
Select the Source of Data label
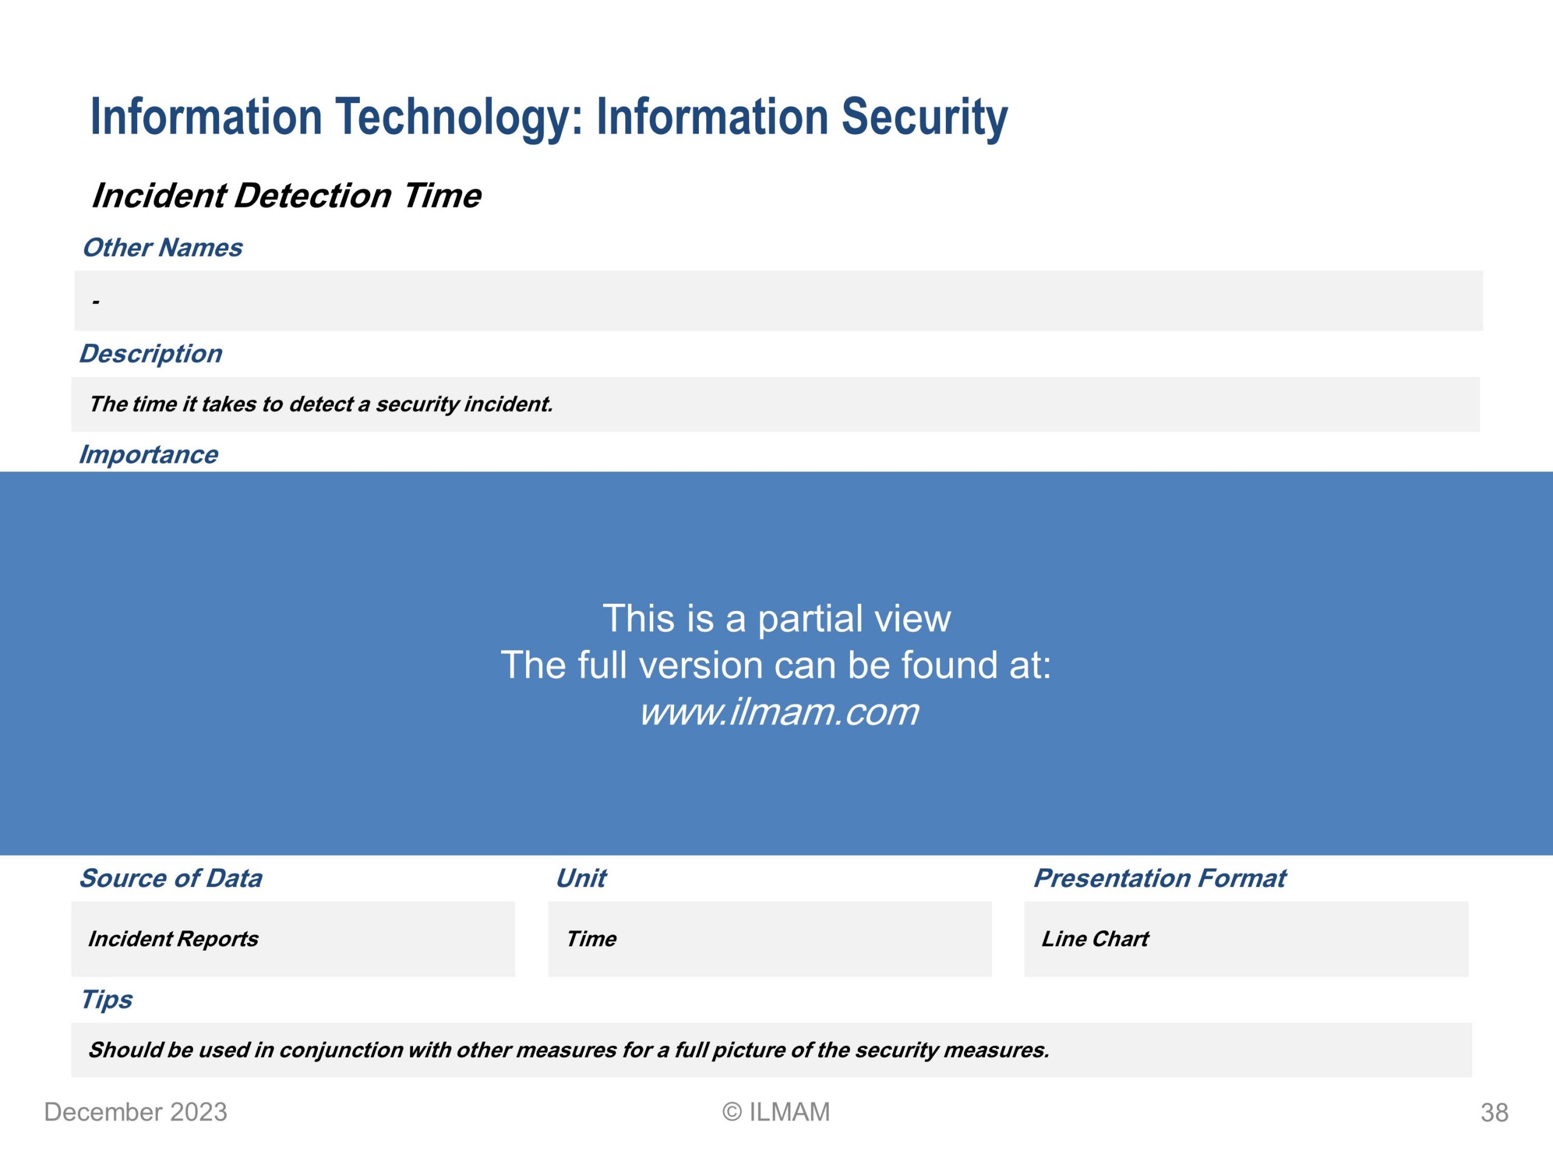(170, 878)
